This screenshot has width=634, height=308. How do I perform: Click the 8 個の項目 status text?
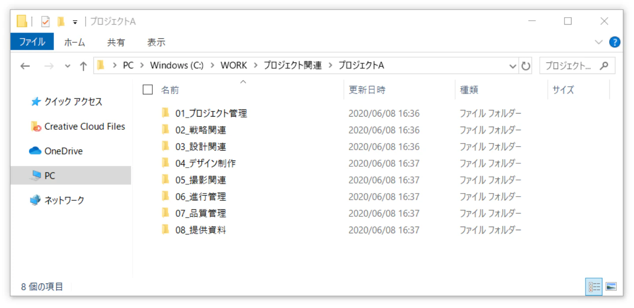42,287
